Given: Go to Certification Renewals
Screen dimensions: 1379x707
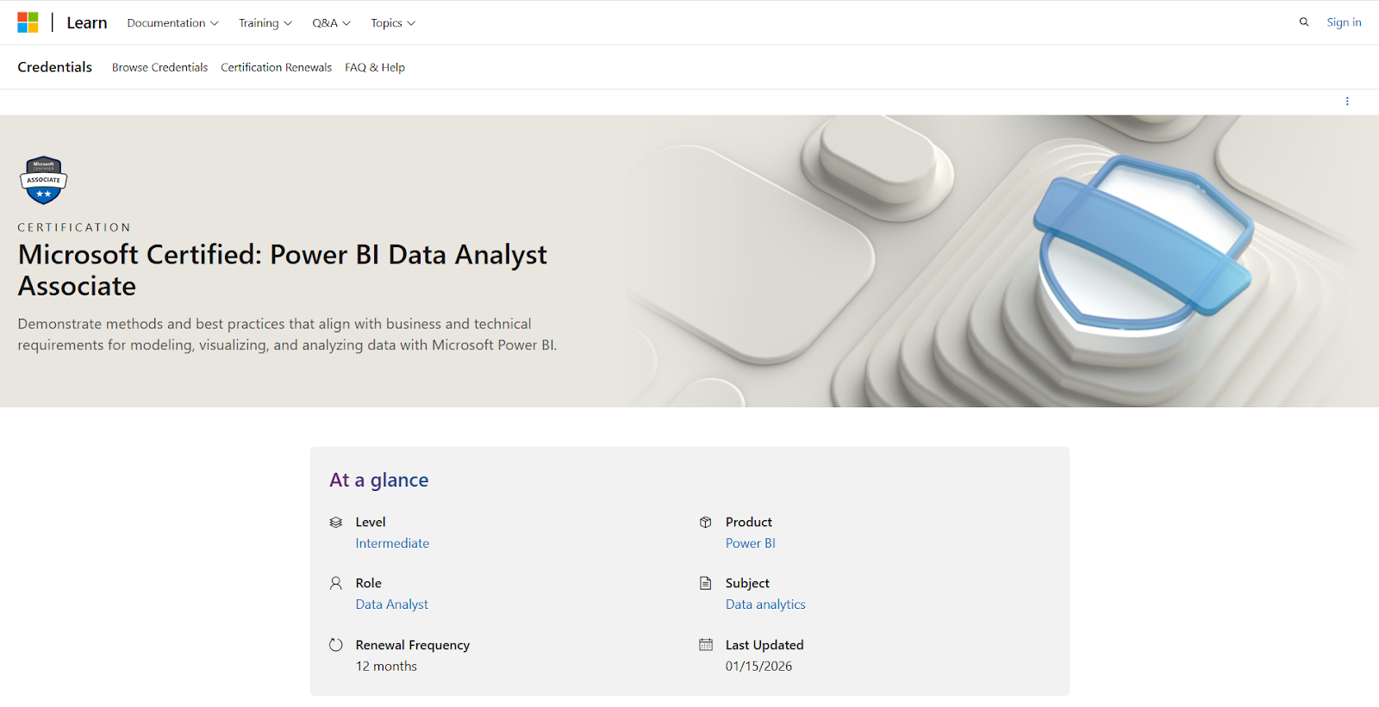Looking at the screenshot, I should tap(276, 67).
